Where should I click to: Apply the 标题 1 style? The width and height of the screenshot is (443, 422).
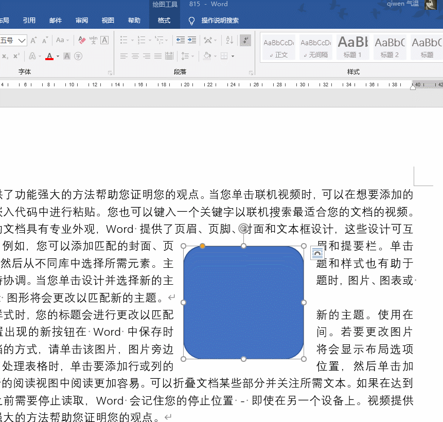point(352,46)
